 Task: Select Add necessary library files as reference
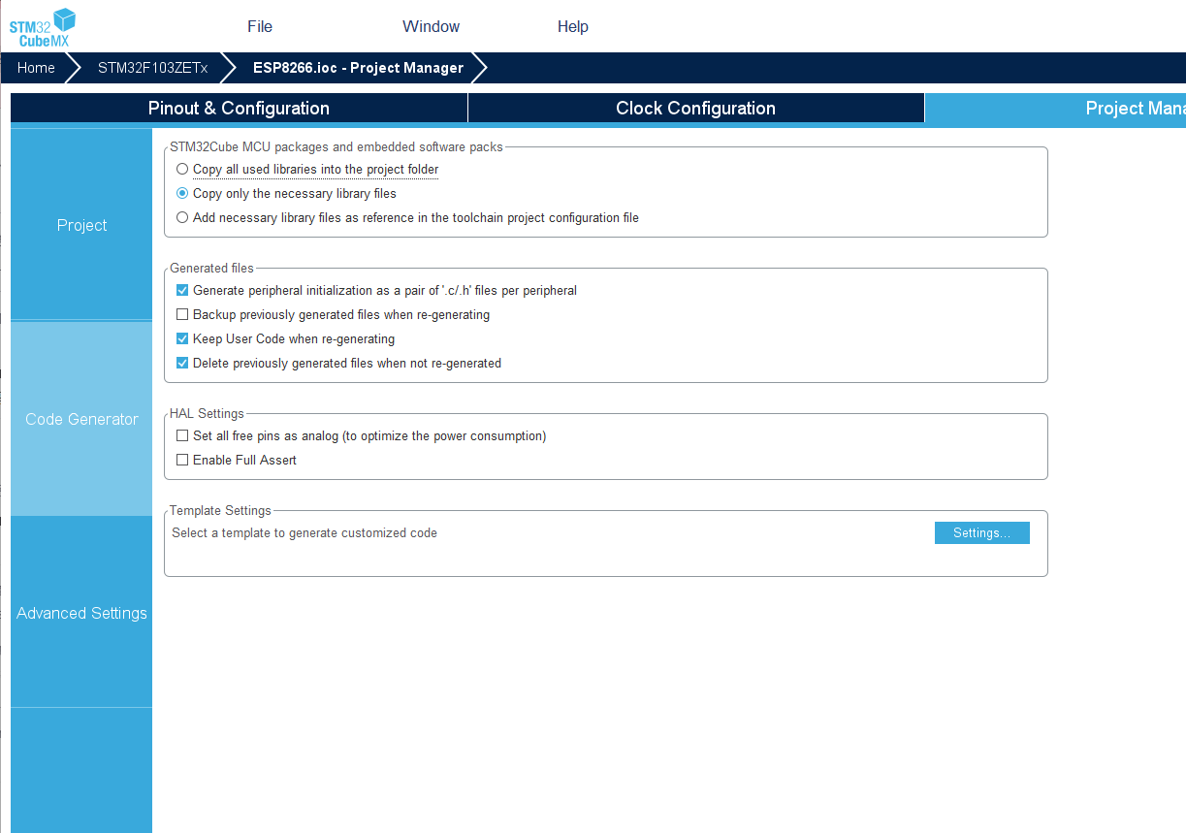pyautogui.click(x=182, y=217)
